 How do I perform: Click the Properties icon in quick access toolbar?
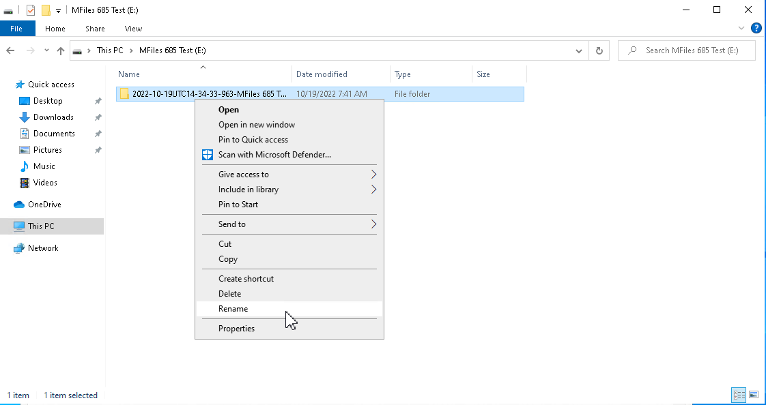(30, 10)
